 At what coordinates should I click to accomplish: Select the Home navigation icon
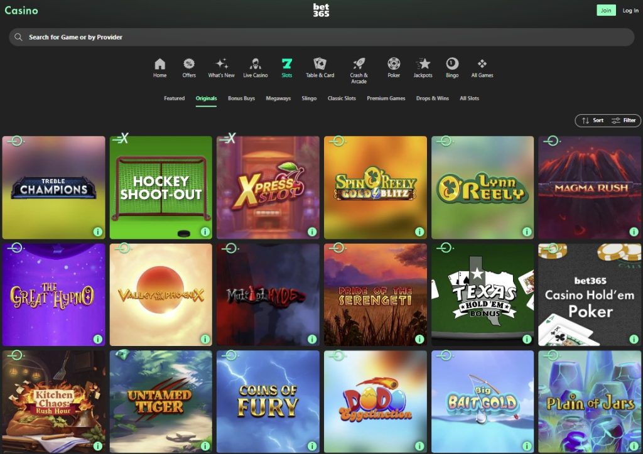click(x=159, y=65)
